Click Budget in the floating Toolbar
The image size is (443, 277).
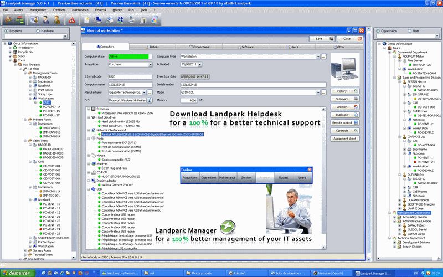[284, 177]
